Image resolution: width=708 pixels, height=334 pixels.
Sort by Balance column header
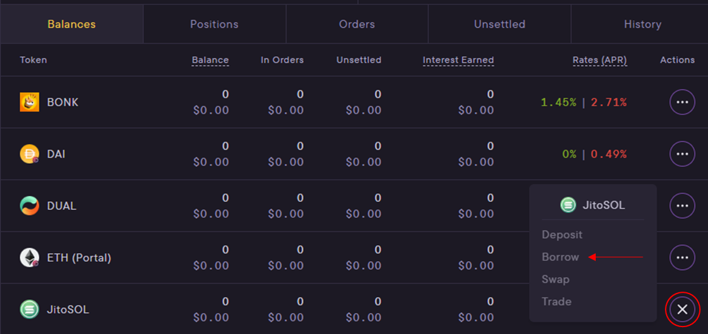[x=210, y=60]
